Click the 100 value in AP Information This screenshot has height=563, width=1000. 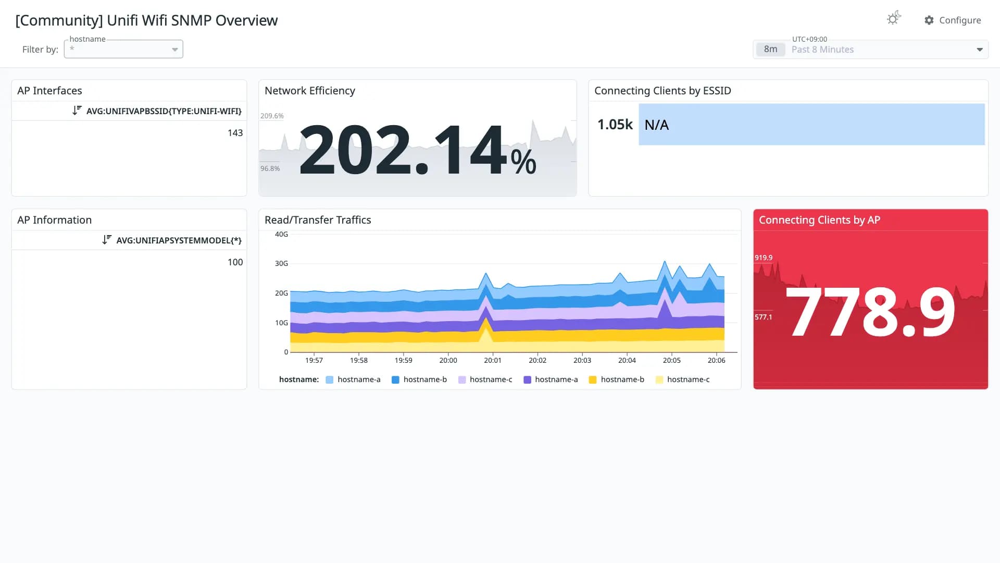click(x=235, y=262)
